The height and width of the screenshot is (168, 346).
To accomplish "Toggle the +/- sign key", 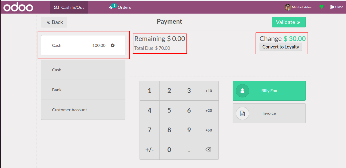I will pos(149,150).
